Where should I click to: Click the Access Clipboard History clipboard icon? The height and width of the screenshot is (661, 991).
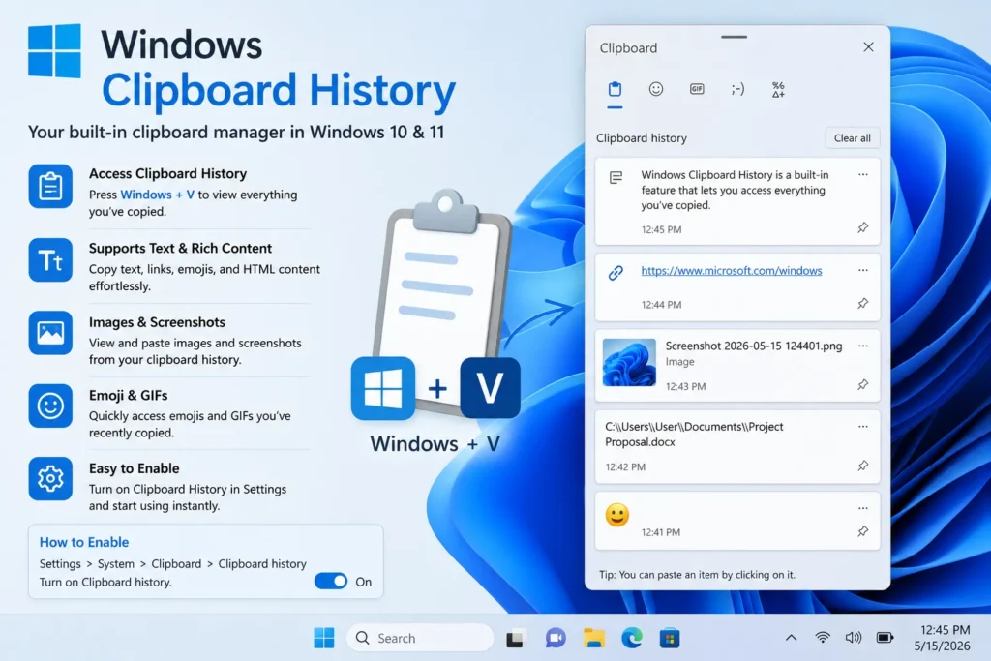tap(50, 187)
